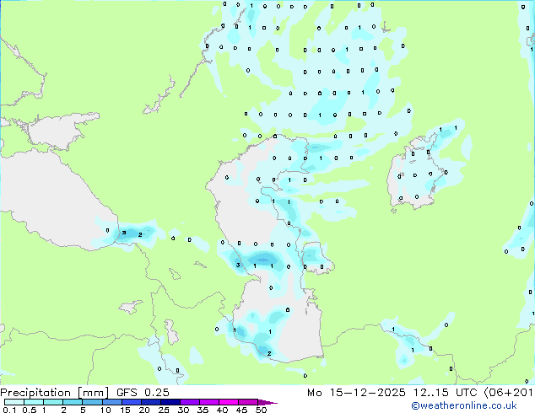Image resolution: width=535 pixels, height=413 pixels.
Task: Select the 40–45 mm magenta legend swatch
Action: [229, 402]
